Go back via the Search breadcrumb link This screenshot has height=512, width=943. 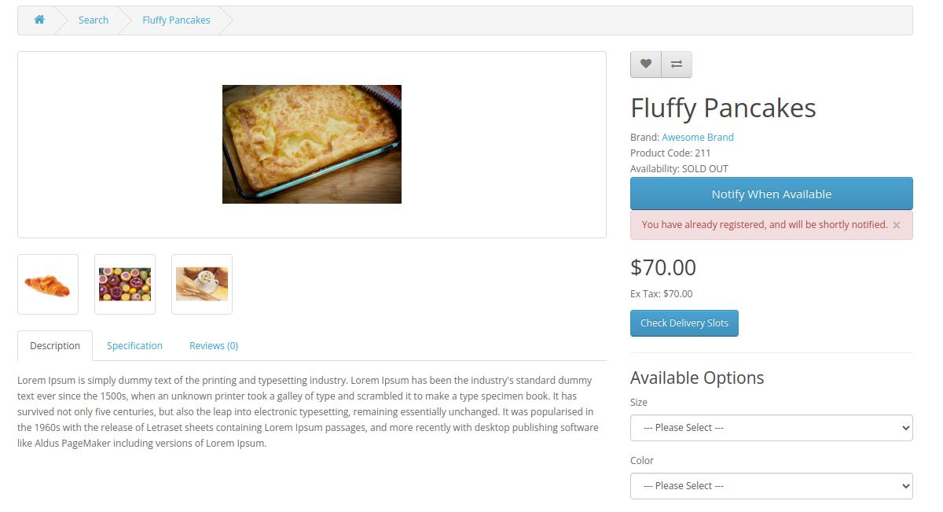pos(93,20)
